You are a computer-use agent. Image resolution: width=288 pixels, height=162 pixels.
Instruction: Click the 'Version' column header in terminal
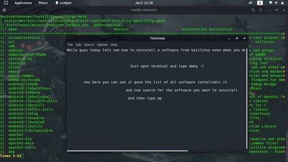pos(121,29)
